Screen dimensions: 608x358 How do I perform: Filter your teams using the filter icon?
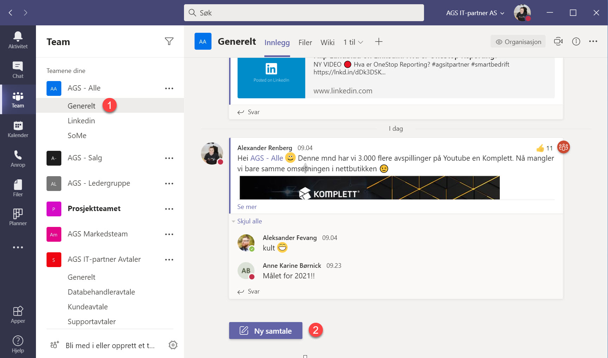[x=169, y=41]
